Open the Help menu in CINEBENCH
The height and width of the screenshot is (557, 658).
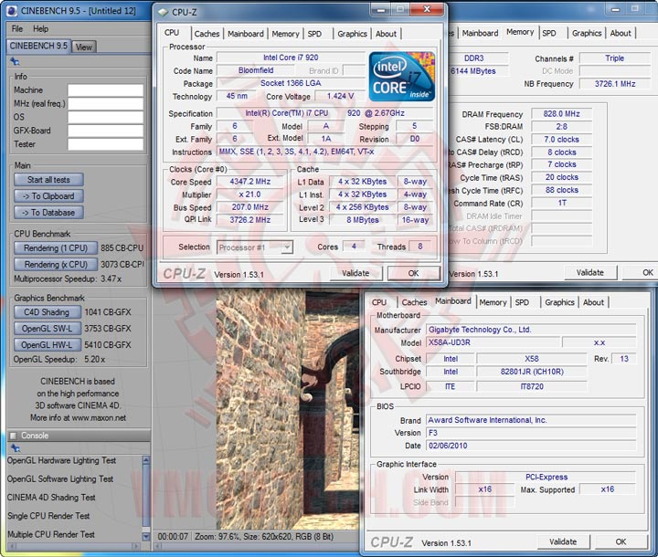tap(41, 29)
